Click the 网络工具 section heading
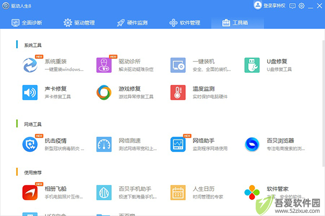This screenshot has height=216, width=325. (x=32, y=124)
